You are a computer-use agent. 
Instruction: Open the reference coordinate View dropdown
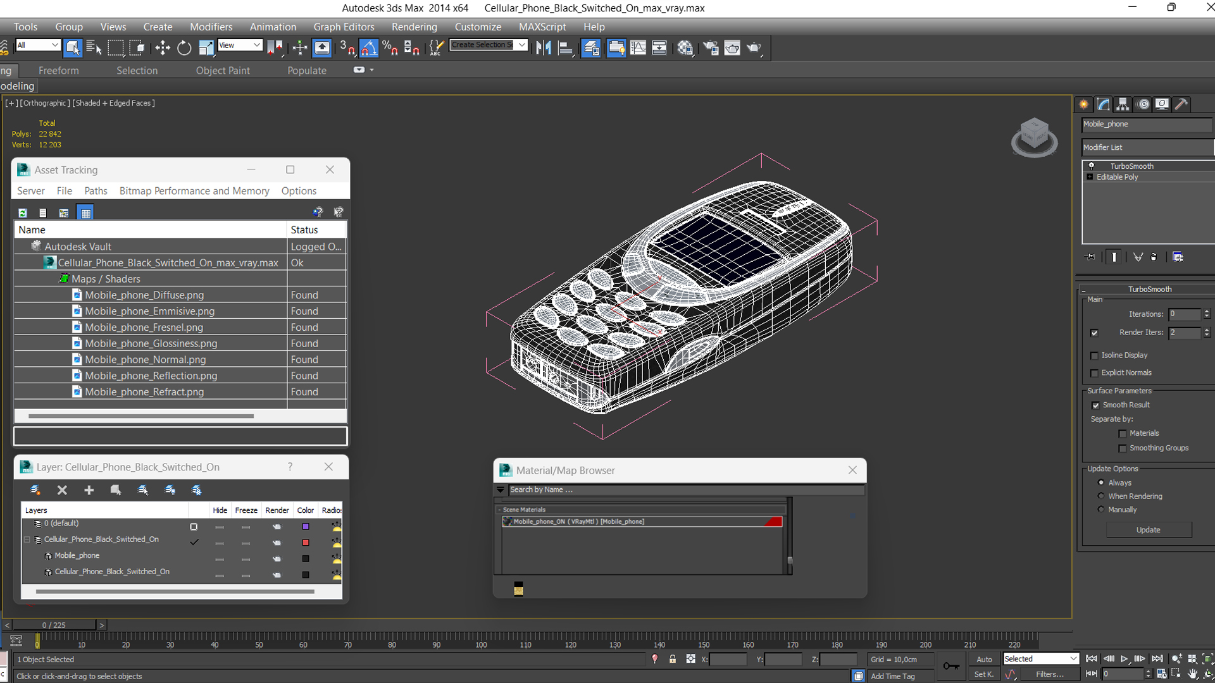(x=239, y=45)
